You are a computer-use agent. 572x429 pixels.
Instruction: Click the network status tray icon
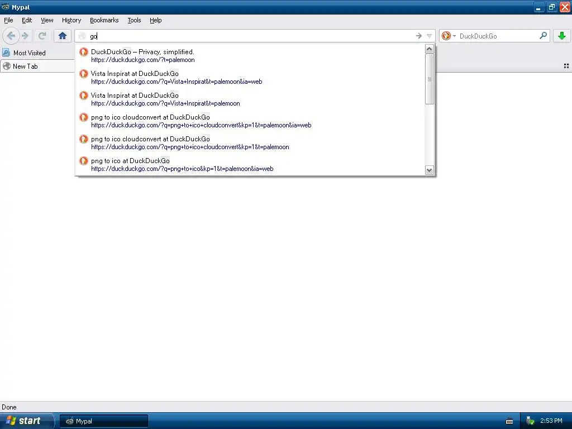pos(530,421)
